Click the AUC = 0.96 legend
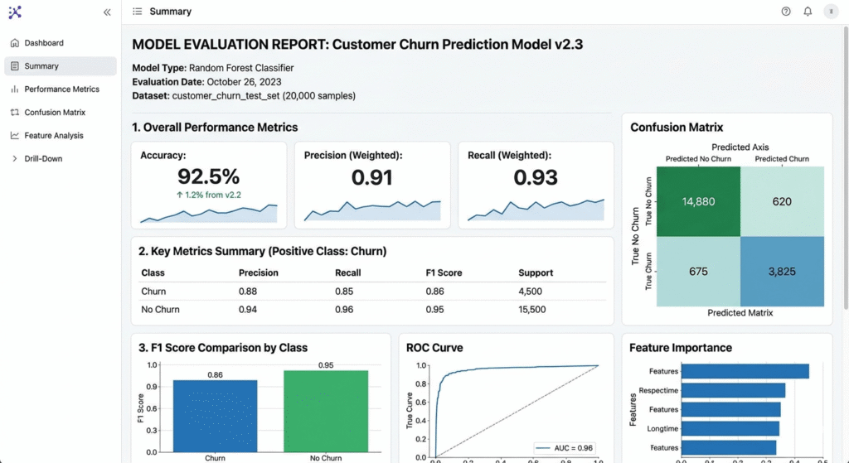 pos(564,448)
